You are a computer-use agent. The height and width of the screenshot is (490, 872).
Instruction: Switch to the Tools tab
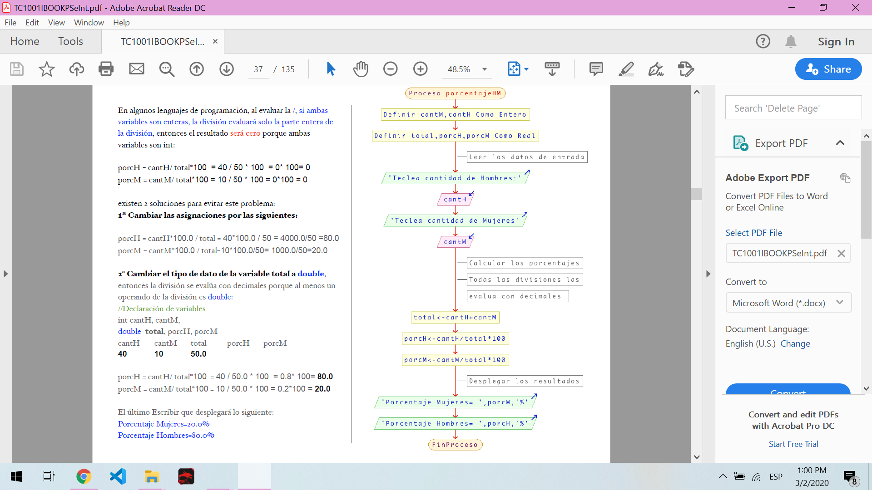tap(70, 41)
